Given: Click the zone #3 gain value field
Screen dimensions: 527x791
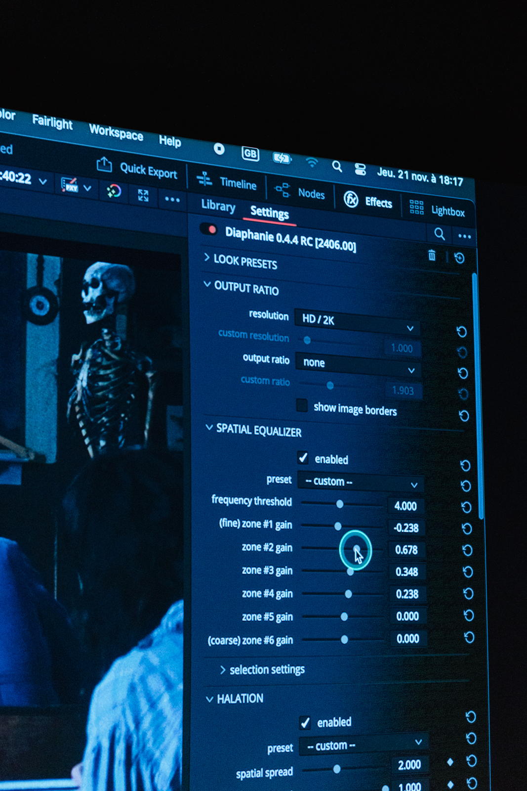Looking at the screenshot, I should click(407, 572).
